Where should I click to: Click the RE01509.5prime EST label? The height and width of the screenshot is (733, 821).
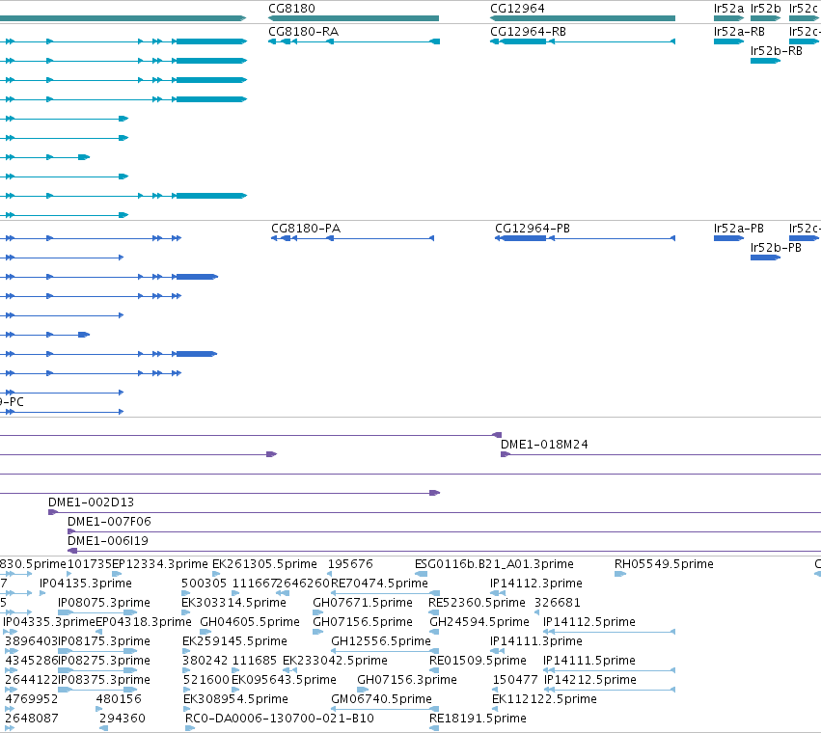pyautogui.click(x=478, y=661)
